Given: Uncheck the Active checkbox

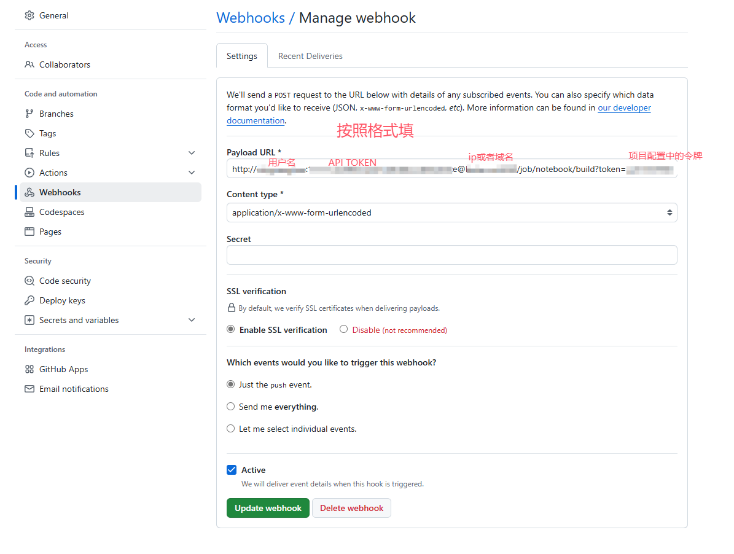Looking at the screenshot, I should click(232, 470).
